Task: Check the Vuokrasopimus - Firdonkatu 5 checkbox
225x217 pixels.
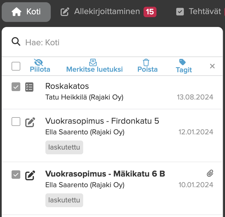Action: [16, 122]
